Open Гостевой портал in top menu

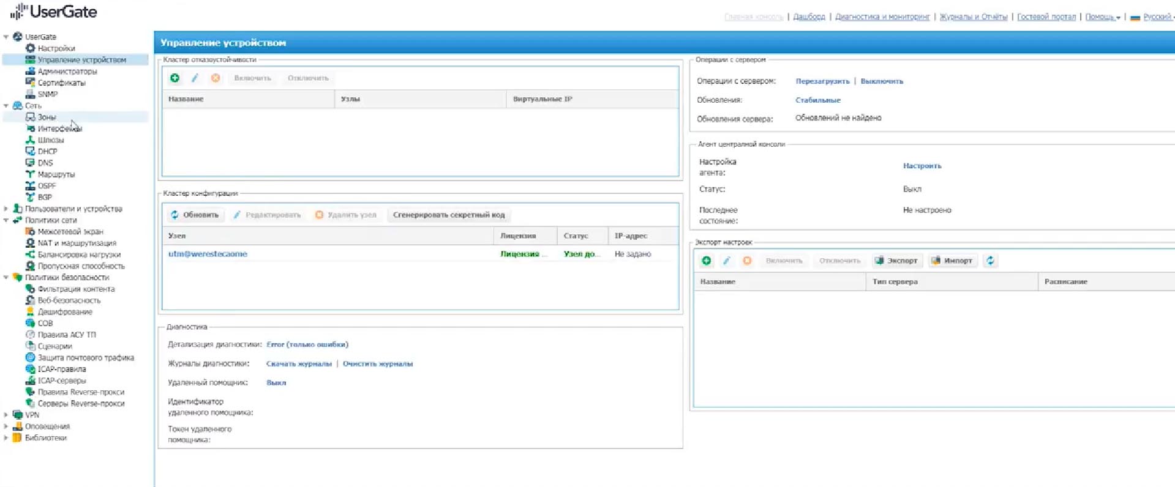click(1046, 17)
